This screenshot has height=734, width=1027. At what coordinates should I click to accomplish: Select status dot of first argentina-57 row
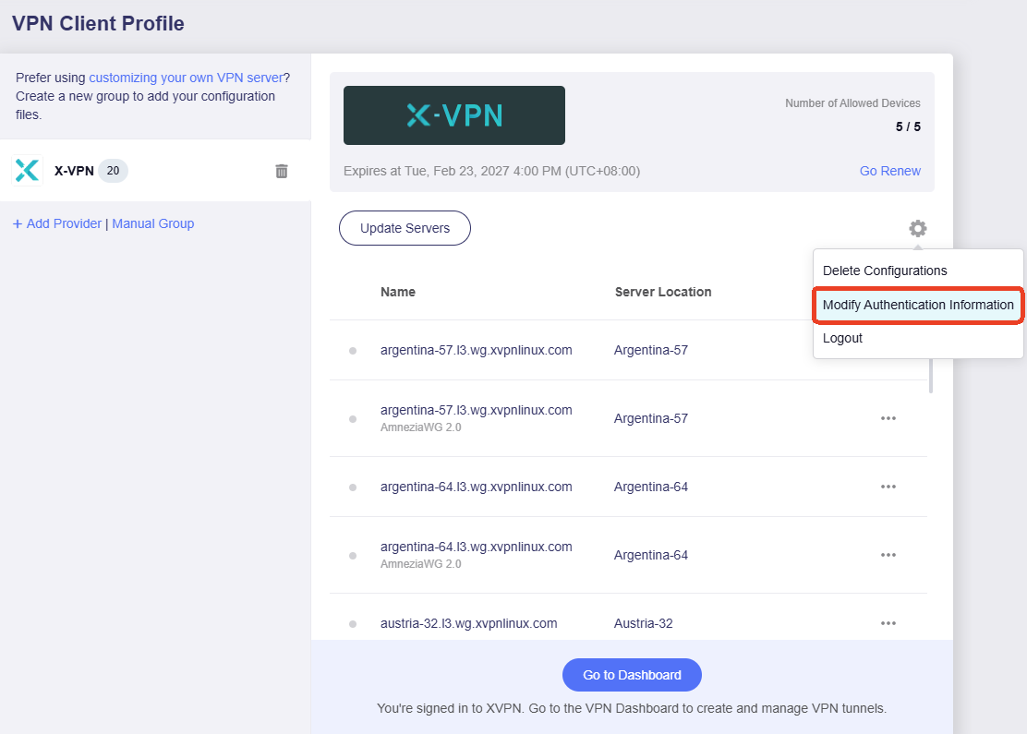[x=353, y=351]
